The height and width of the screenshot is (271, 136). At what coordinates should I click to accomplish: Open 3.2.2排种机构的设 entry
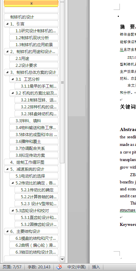coord(36,107)
